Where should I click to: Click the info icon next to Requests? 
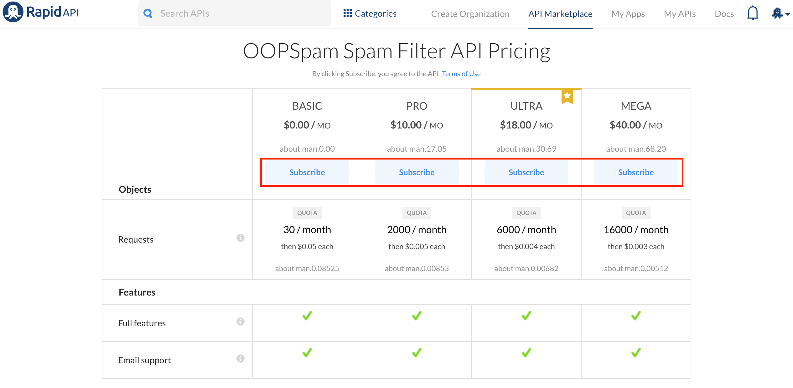pyautogui.click(x=240, y=238)
